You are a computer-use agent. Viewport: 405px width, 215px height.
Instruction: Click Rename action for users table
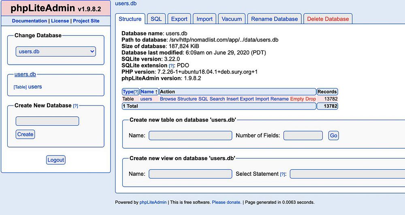[279, 99]
